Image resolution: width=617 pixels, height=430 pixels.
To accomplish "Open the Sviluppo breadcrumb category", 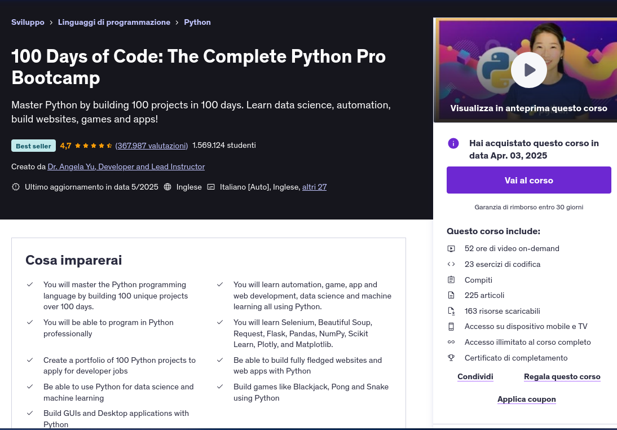I will tap(28, 22).
